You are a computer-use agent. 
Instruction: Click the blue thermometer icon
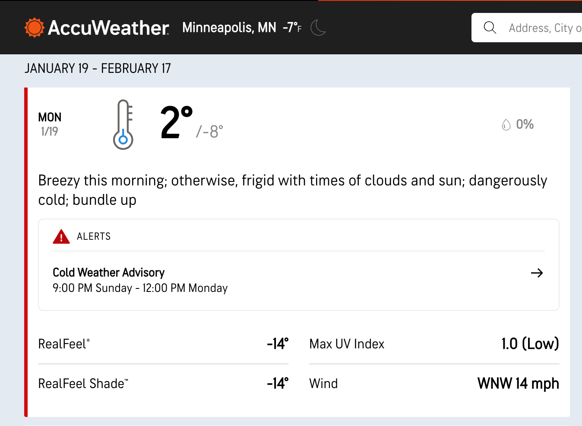click(123, 125)
